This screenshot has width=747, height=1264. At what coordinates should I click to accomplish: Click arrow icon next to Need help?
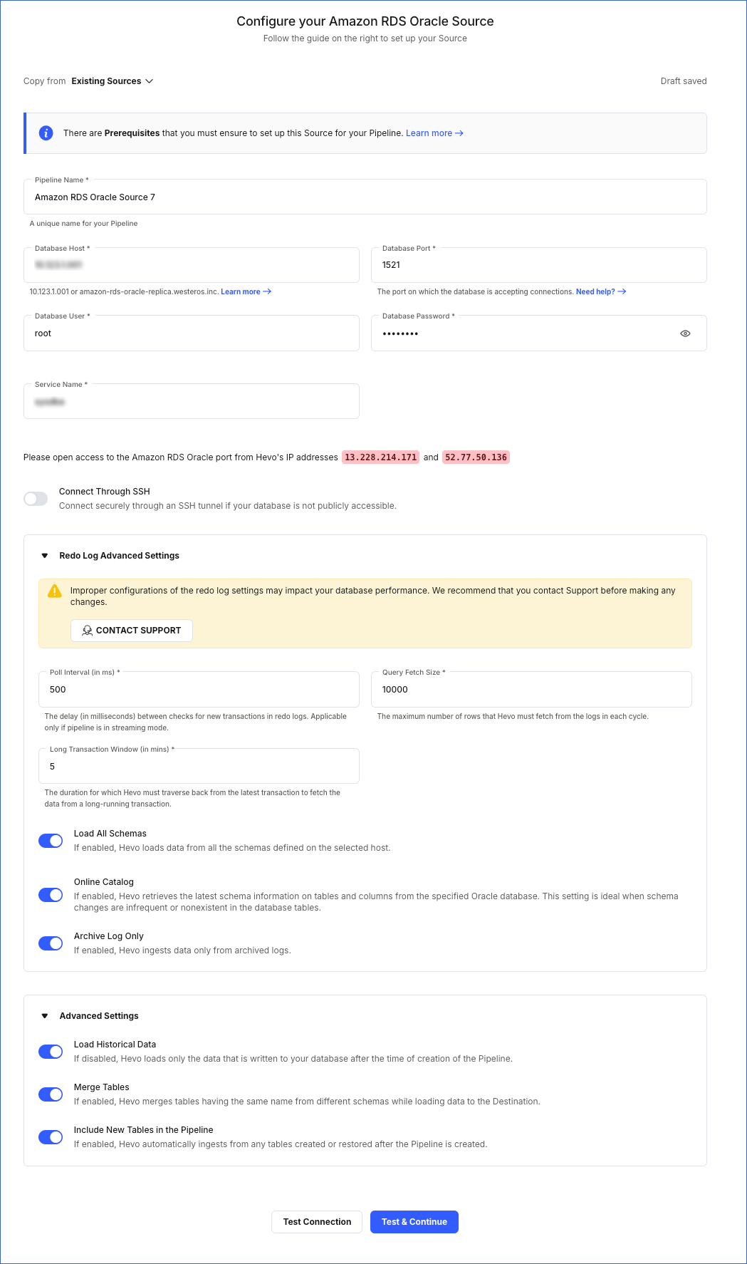click(622, 291)
